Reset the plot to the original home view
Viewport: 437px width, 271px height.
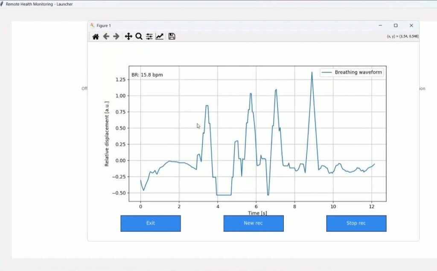(x=96, y=37)
